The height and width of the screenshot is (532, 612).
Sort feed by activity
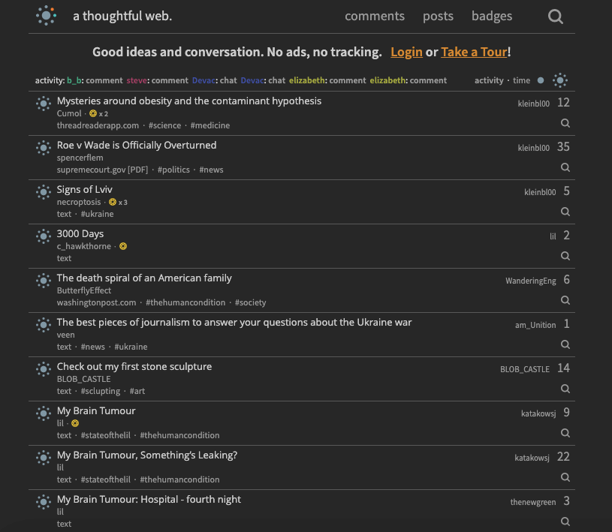coord(489,80)
